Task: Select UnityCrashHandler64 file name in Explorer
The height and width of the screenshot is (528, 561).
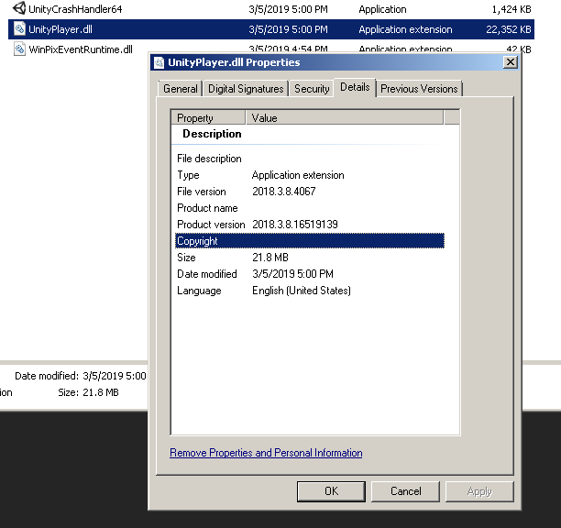Action: (x=75, y=9)
